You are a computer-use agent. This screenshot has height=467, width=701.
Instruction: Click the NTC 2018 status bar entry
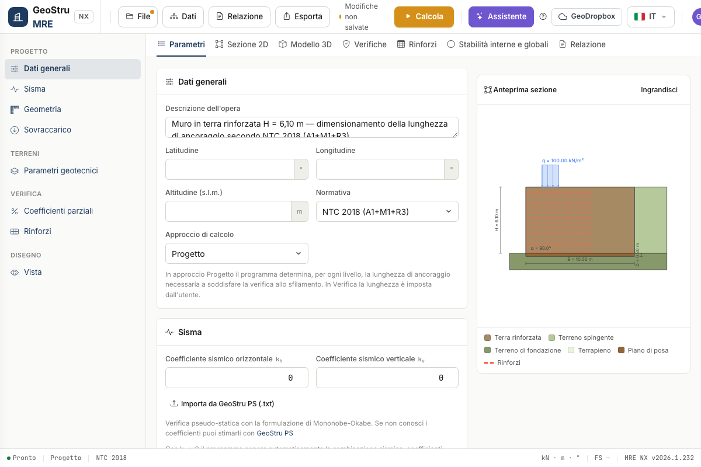[x=111, y=458]
